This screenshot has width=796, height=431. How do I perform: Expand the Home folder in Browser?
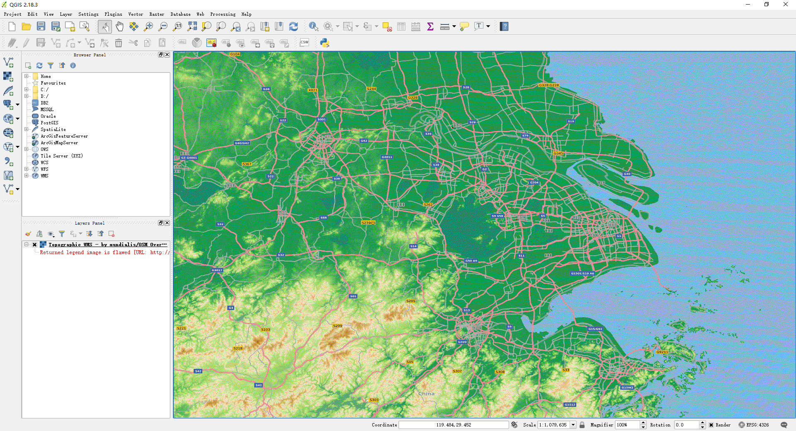[x=27, y=76]
